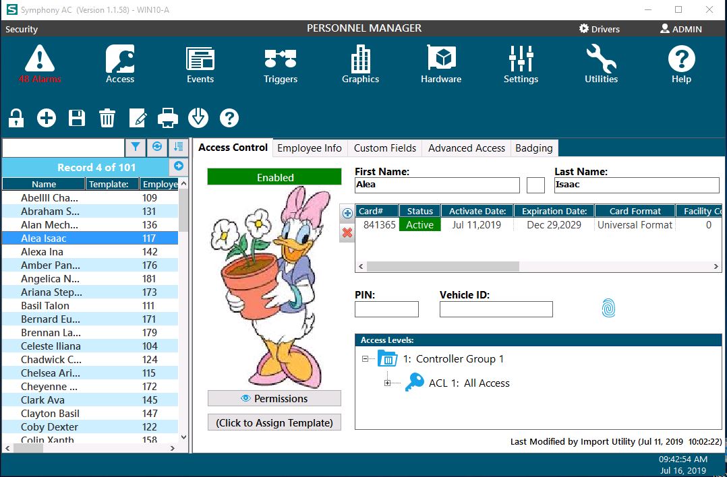The image size is (727, 477).
Task: Click the download arrow circle icon
Action: tap(198, 118)
